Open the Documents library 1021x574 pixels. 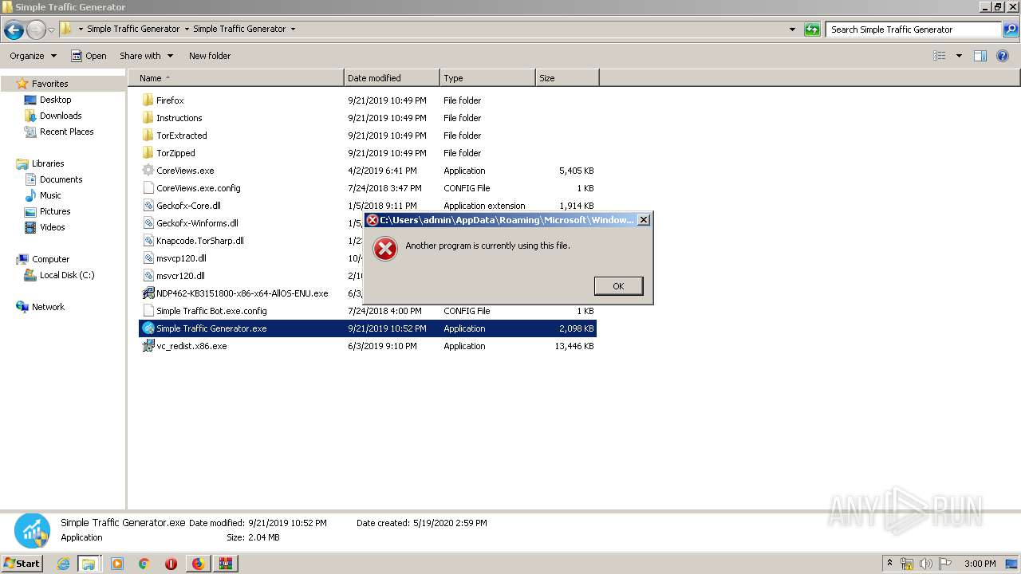coord(61,179)
